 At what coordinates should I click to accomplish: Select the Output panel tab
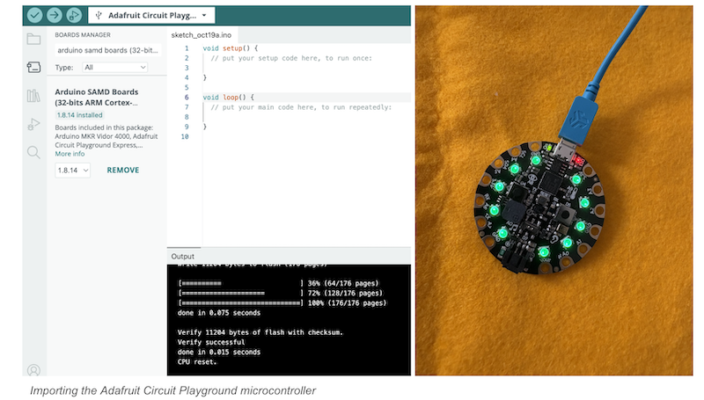(183, 256)
